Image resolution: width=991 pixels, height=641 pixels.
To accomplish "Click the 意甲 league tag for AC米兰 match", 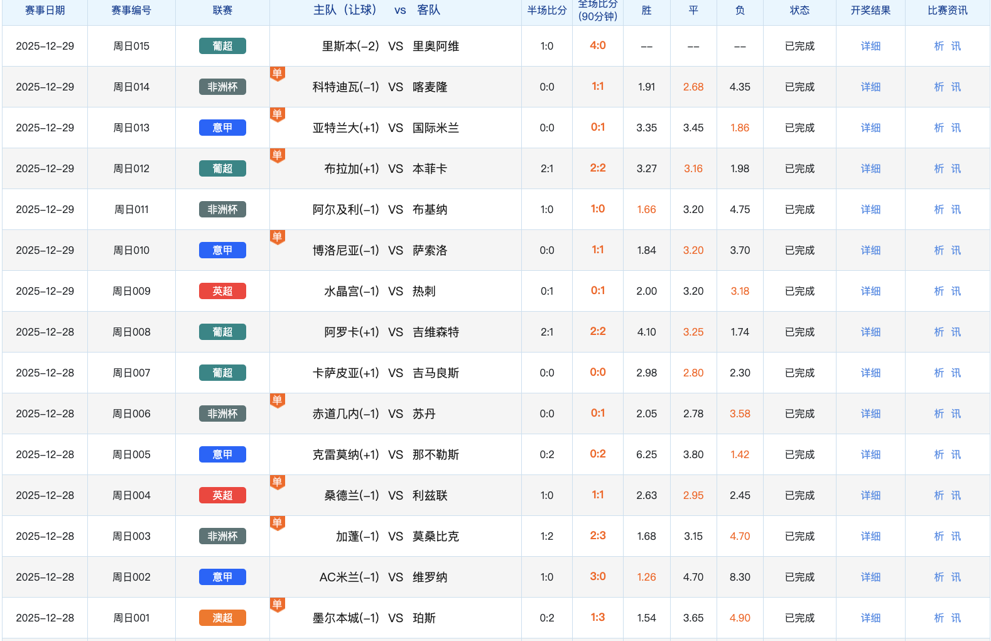I will [x=222, y=577].
